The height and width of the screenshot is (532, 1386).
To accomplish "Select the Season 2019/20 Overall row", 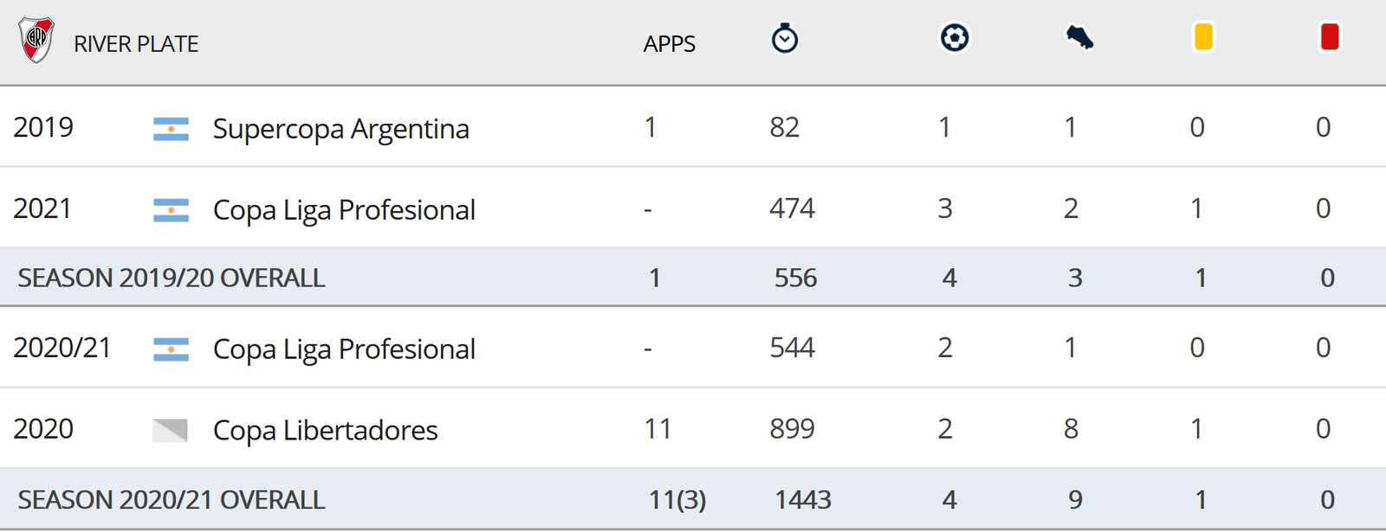I will coord(693,278).
